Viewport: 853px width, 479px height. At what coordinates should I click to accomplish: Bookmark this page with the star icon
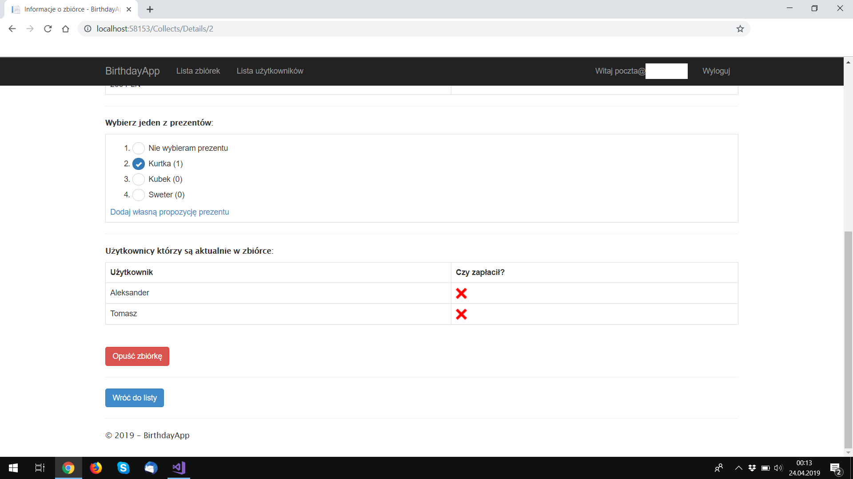tap(740, 29)
